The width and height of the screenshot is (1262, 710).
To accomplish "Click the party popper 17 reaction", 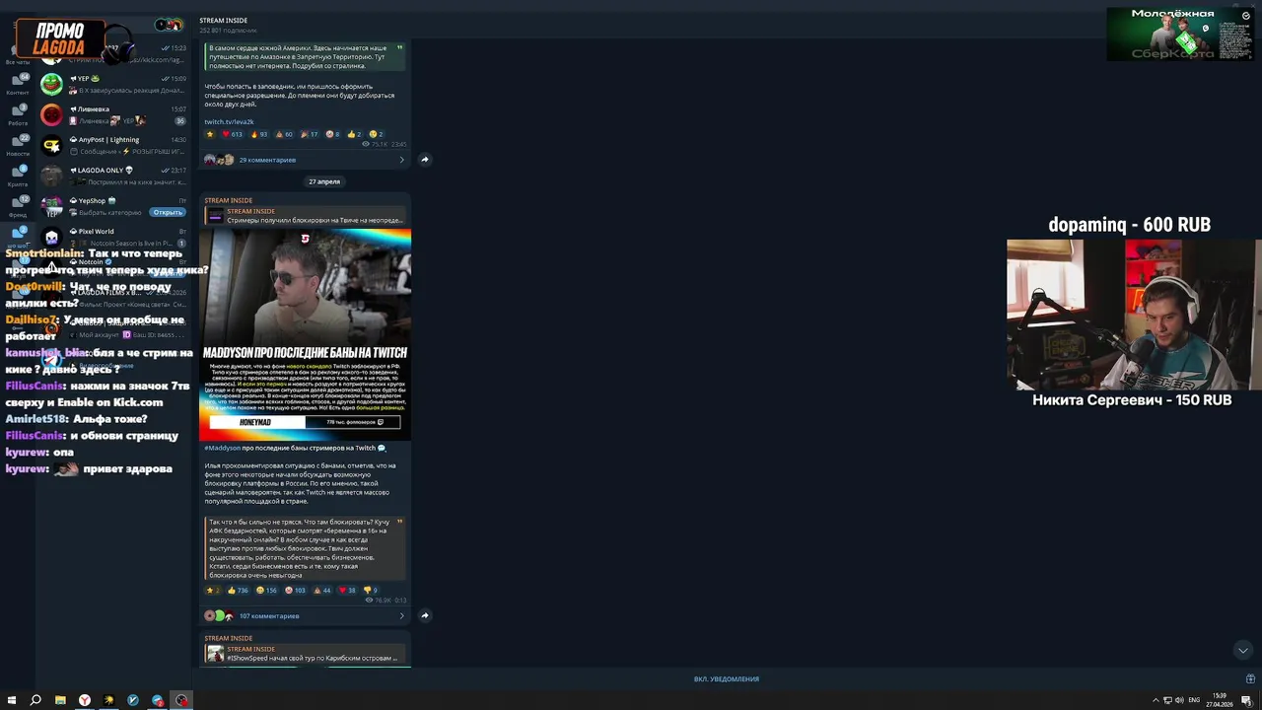I will point(309,134).
